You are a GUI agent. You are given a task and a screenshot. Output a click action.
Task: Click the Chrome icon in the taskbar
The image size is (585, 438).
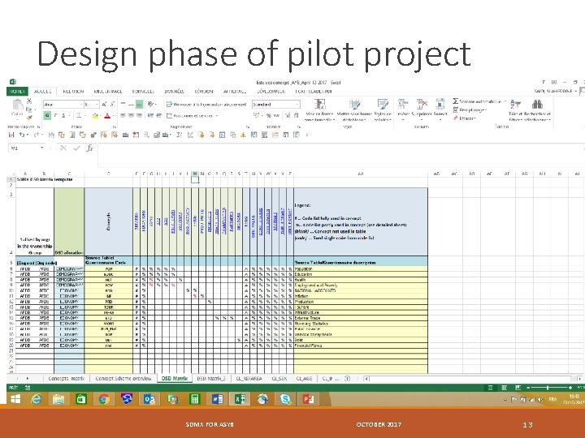click(x=104, y=399)
